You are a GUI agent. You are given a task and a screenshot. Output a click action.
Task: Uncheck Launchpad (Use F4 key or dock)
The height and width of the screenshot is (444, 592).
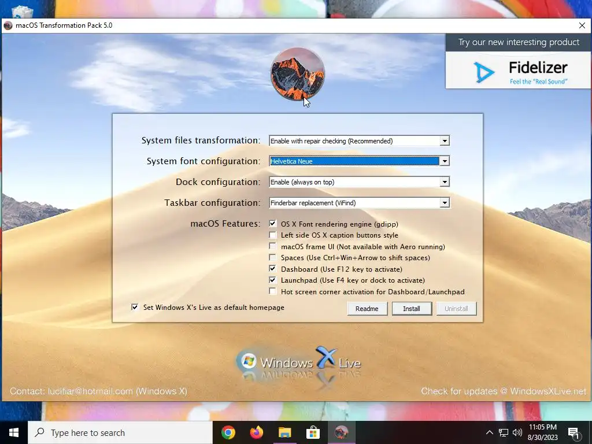pos(273,280)
